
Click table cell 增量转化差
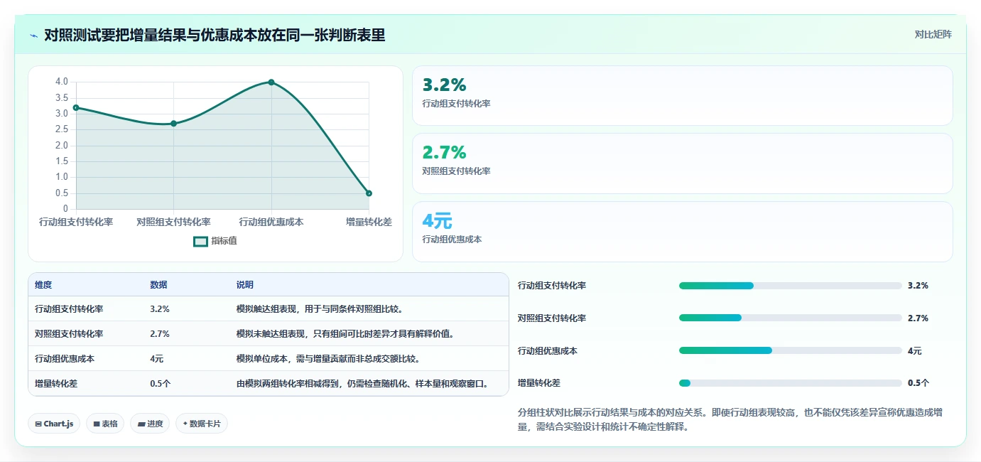[x=56, y=384]
